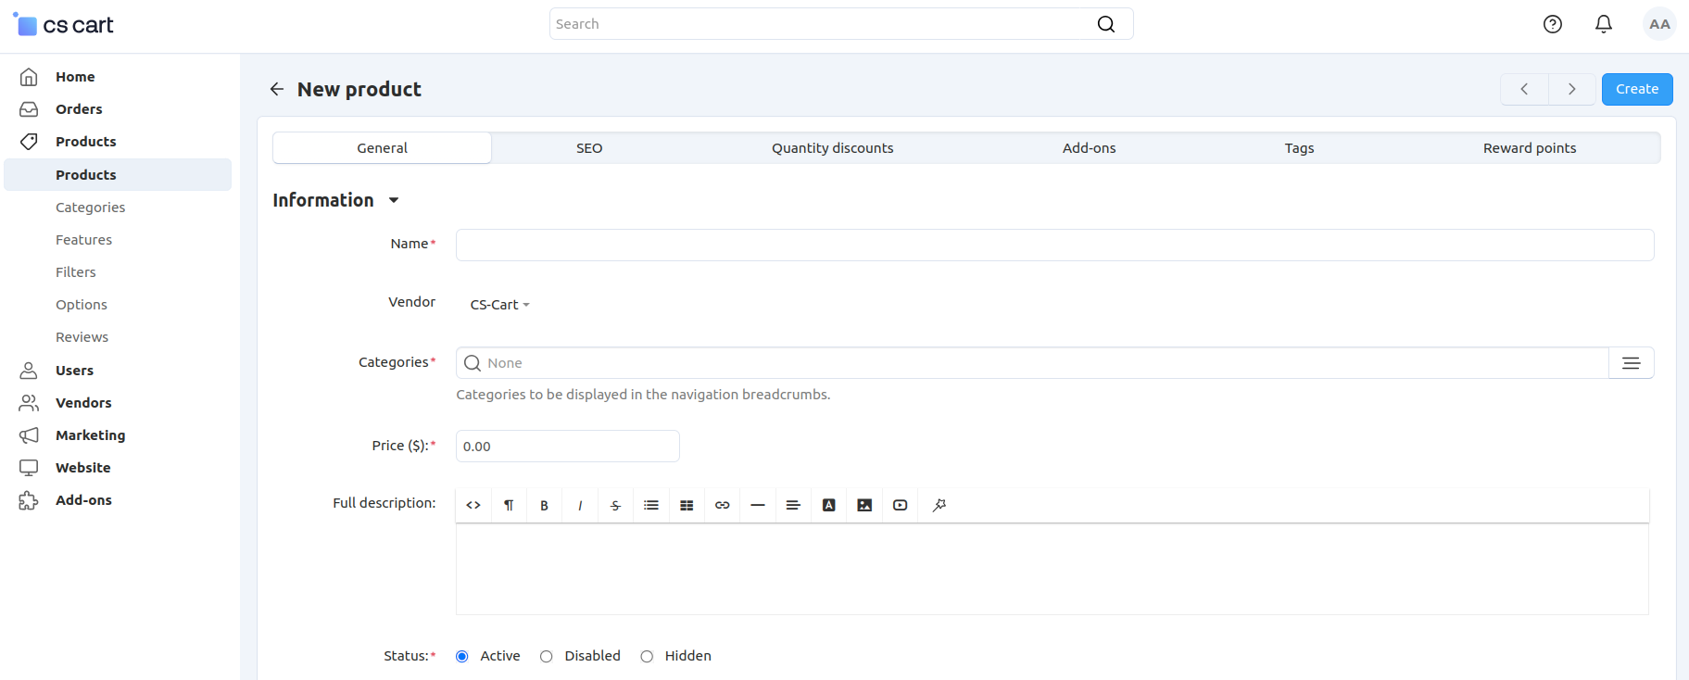Switch to the SEO tab
The image size is (1689, 680).
tap(589, 148)
